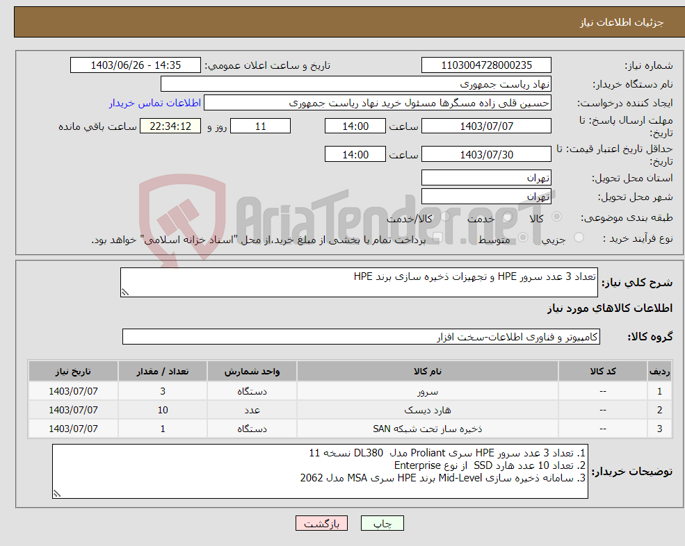Click the ذخیره ساز تحت شبکه SAN cell
This screenshot has width=685, height=546.
click(428, 429)
